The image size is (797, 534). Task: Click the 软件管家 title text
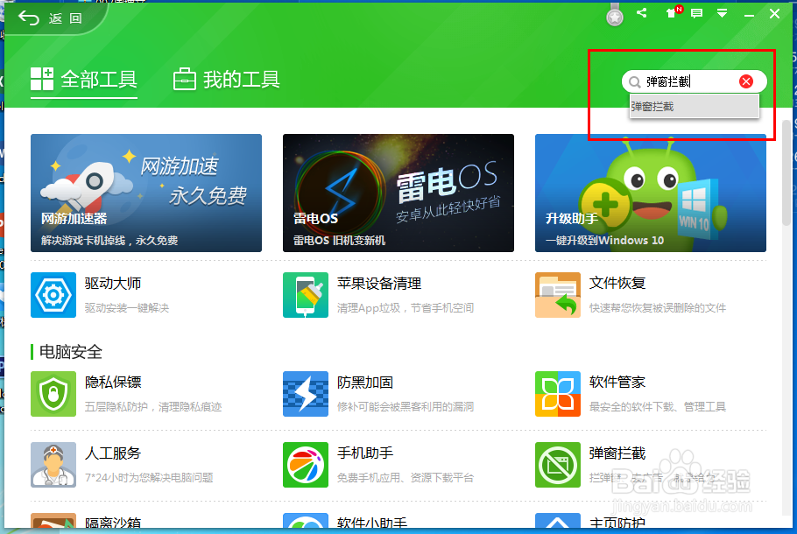point(617,382)
